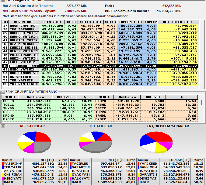Select the INFO YATIRIM row
The image size is (206, 185).
pyautogui.click(x=100, y=62)
